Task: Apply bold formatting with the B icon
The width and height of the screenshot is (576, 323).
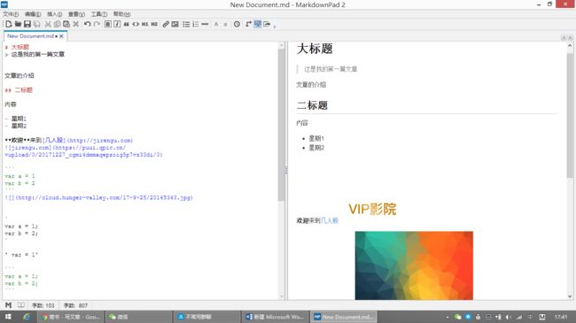Action: click(107, 24)
